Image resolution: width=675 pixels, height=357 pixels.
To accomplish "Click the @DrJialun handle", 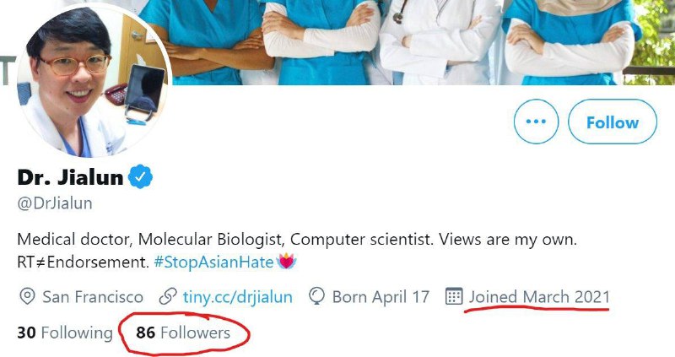I will point(55,203).
